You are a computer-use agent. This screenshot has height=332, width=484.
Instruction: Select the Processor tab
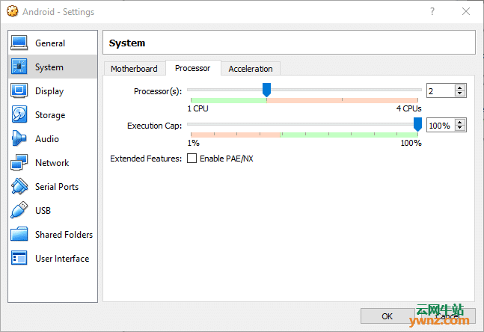[x=193, y=68]
